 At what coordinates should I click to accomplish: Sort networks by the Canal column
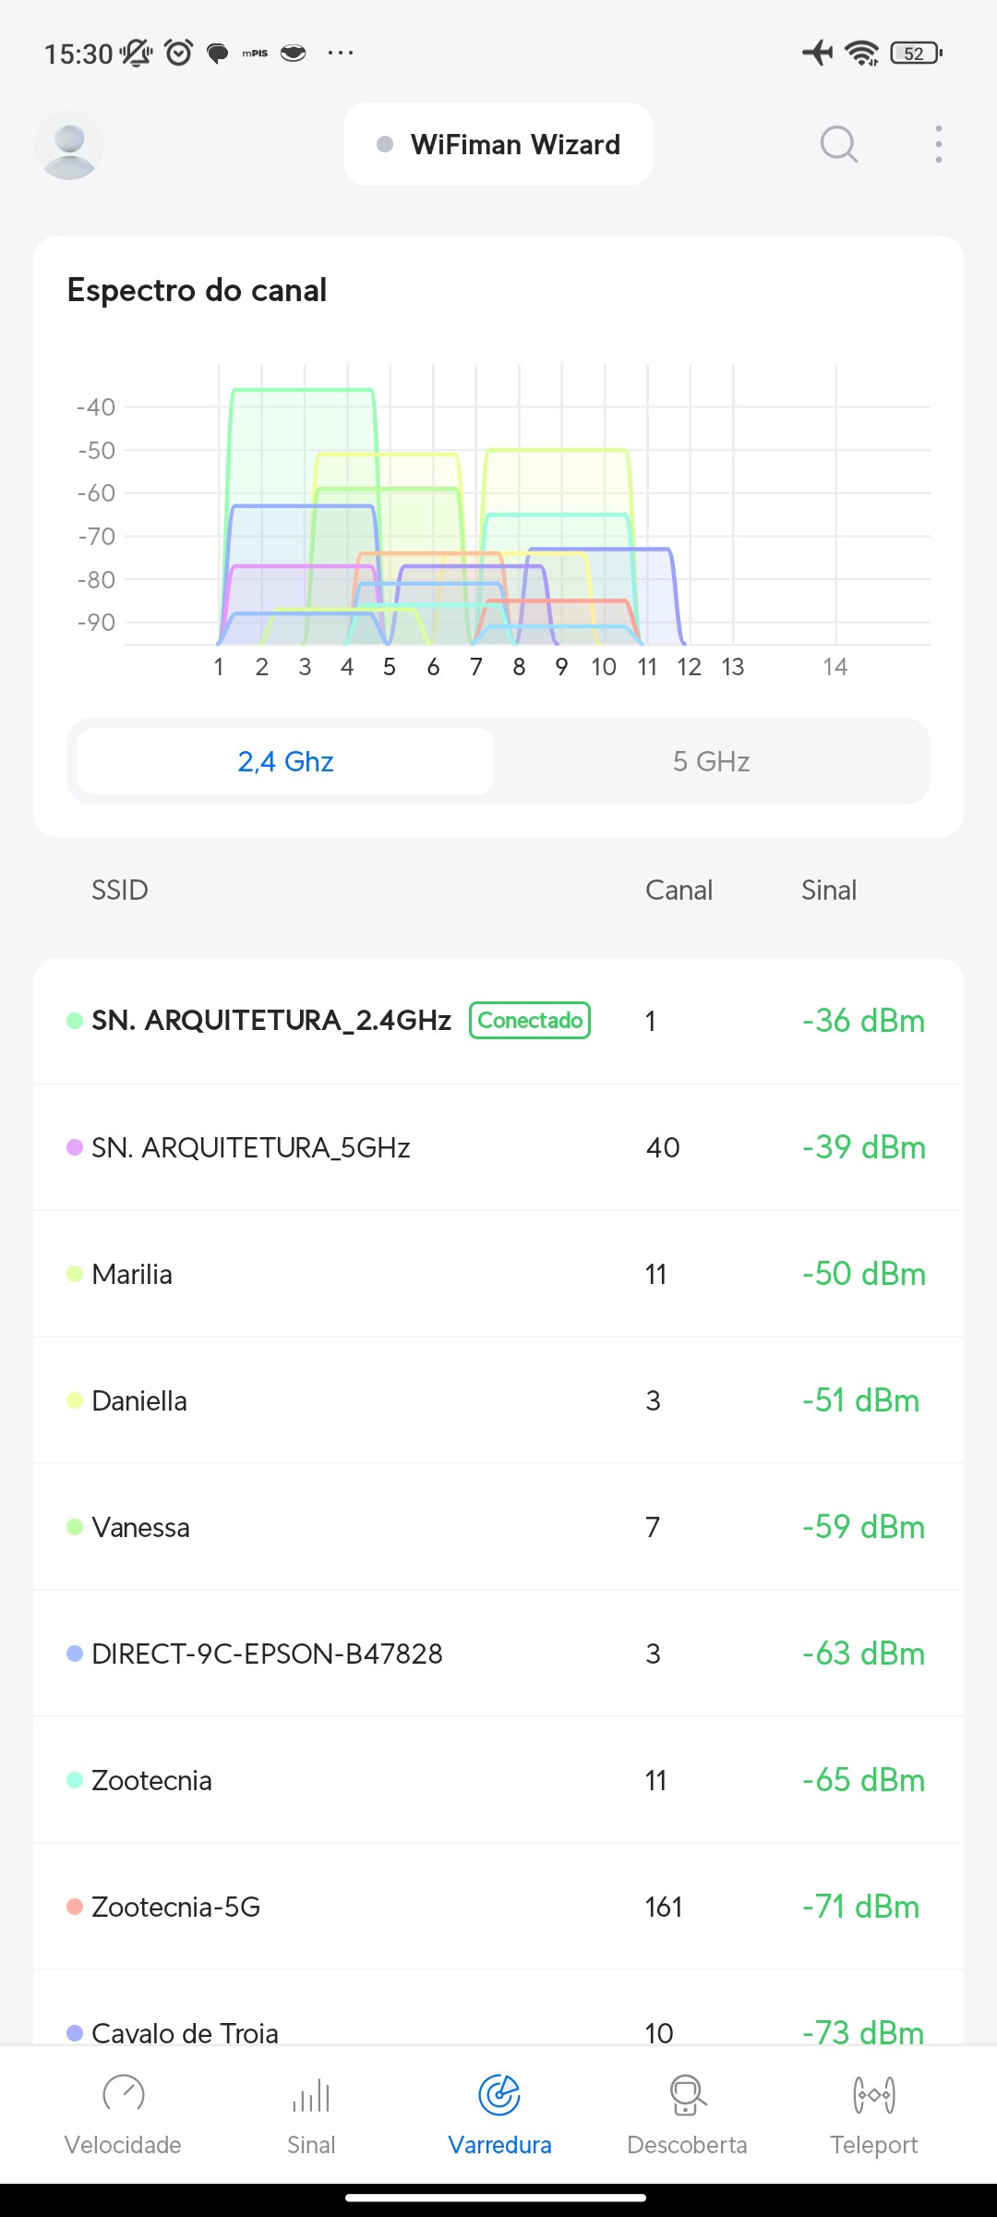point(679,890)
